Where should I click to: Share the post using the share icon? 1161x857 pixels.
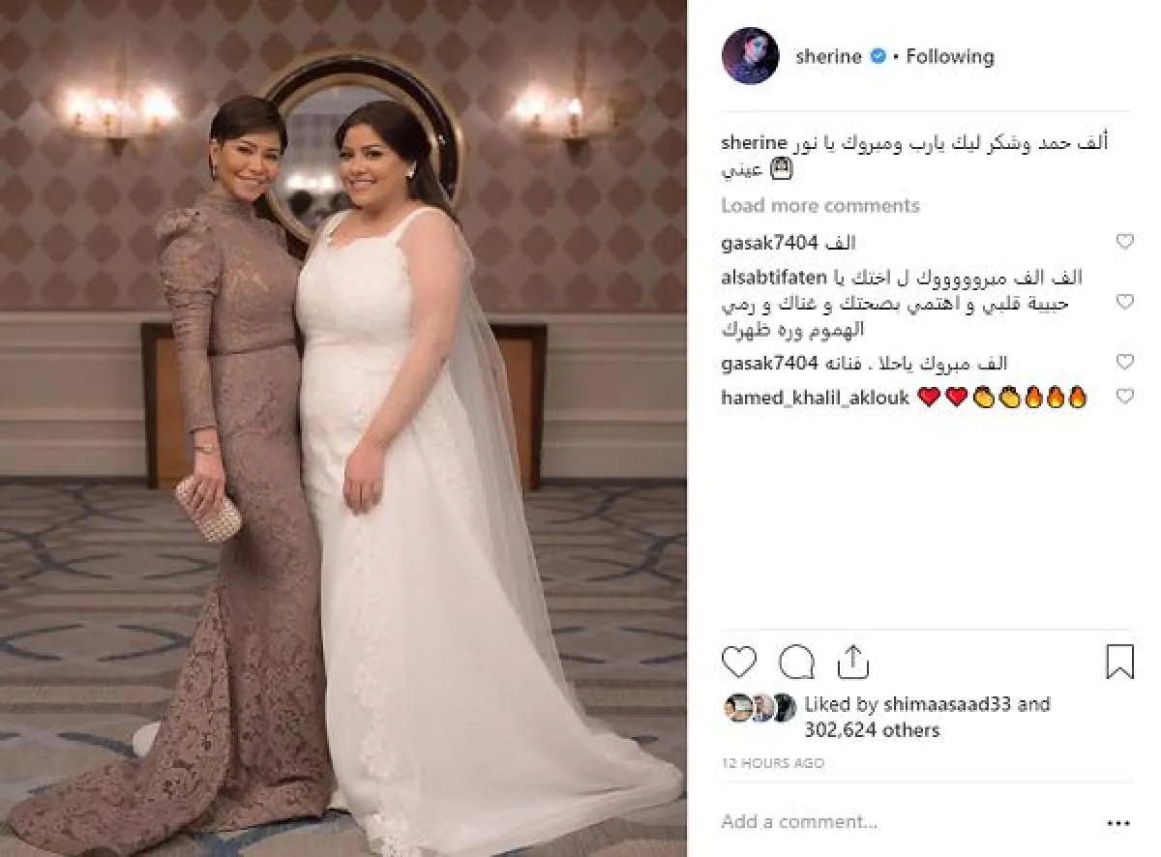[852, 663]
